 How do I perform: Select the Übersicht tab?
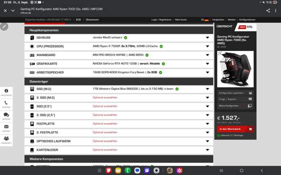point(224,26)
